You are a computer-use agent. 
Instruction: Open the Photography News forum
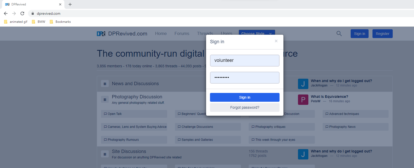[x=356, y=127]
